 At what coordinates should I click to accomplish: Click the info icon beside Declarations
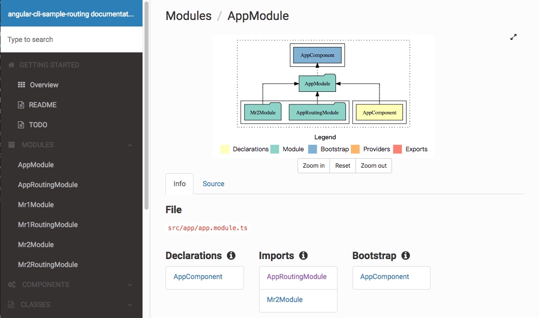(x=231, y=256)
